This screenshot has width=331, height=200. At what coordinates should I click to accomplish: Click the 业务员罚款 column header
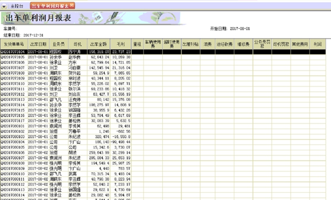[262, 44]
